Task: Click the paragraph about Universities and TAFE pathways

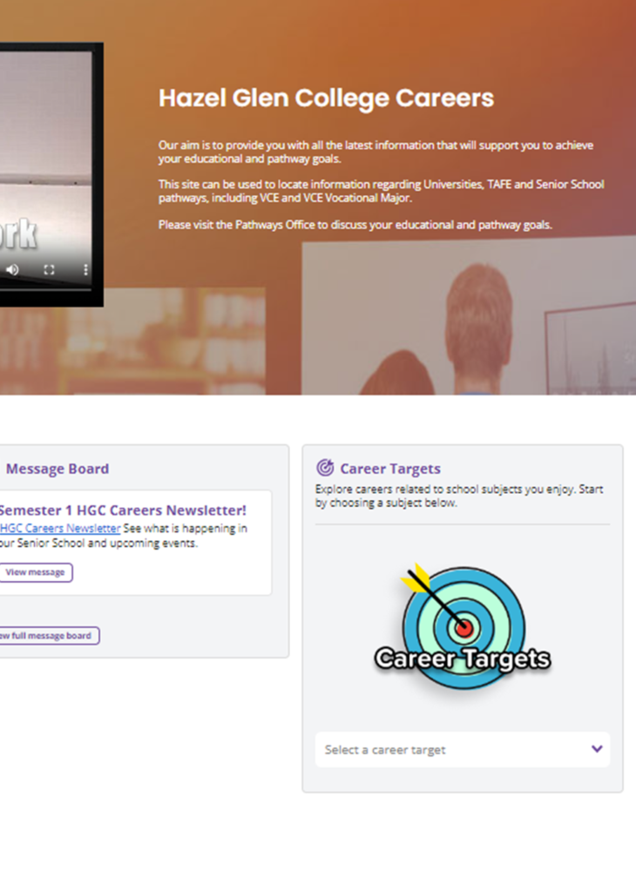Action: pyautogui.click(x=381, y=191)
